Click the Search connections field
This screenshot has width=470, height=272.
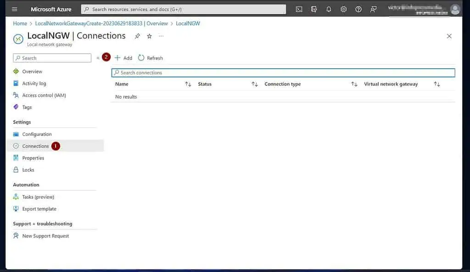[283, 73]
